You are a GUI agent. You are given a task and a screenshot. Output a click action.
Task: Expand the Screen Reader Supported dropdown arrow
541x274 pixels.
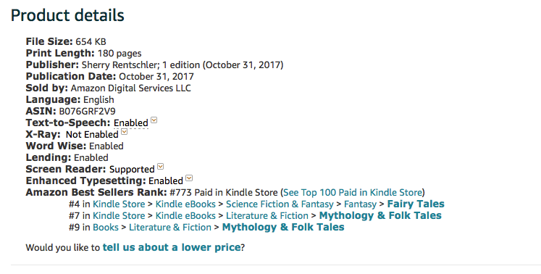pos(161,167)
